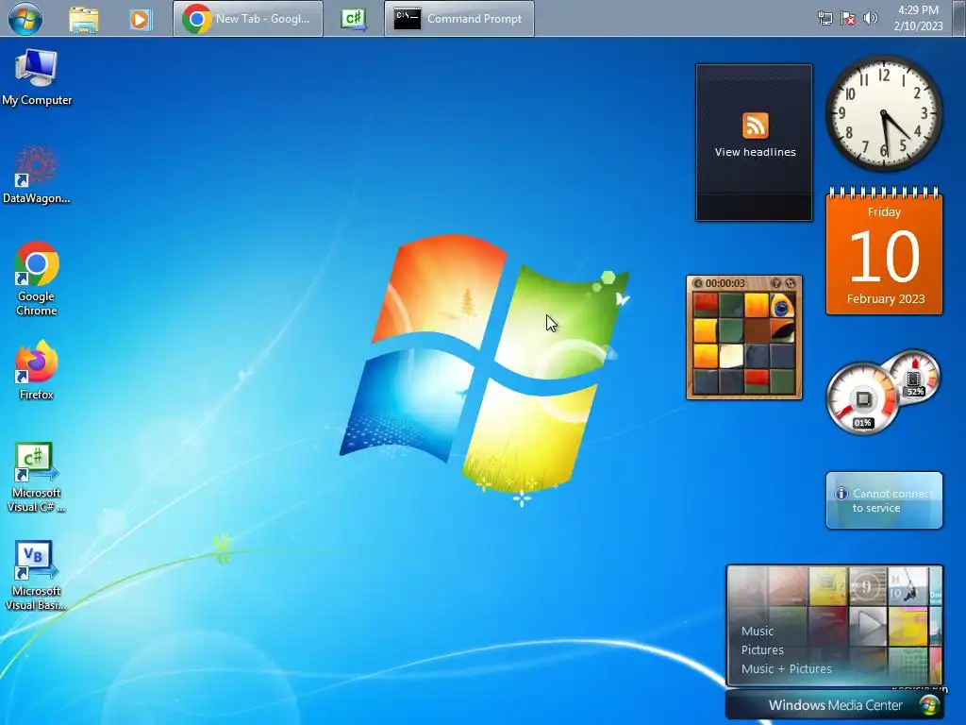
Task: Click the Friday 10 calendar gadget
Action: [884, 251]
